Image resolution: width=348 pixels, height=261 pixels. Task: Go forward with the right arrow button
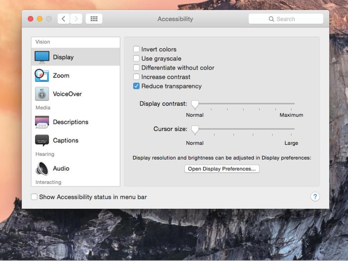tap(76, 19)
